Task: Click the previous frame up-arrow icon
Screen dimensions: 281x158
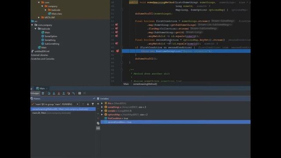Action: [x=83, y=104]
